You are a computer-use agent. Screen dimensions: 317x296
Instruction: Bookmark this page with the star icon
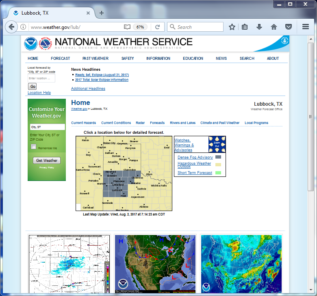point(232,27)
